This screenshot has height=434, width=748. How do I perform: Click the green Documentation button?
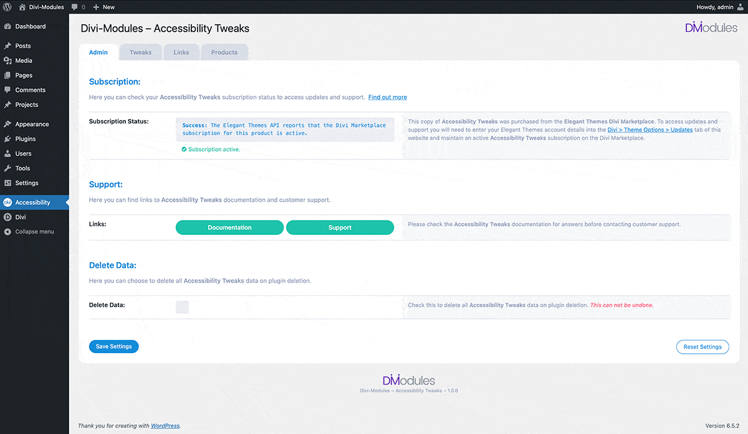[x=229, y=228]
